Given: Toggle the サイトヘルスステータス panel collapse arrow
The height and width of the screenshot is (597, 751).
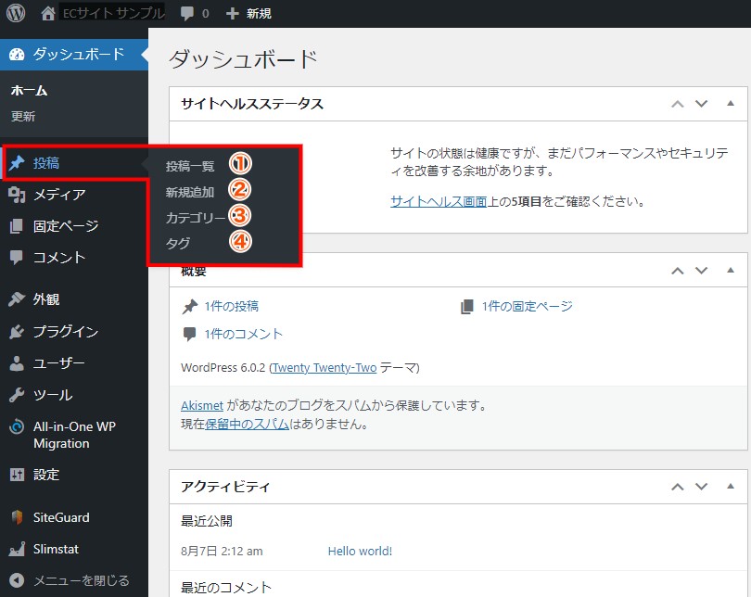Looking at the screenshot, I should click(x=730, y=104).
